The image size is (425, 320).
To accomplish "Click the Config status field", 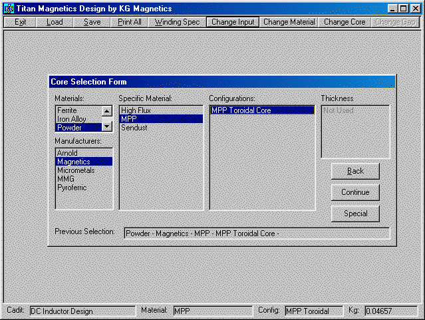I will click(314, 311).
